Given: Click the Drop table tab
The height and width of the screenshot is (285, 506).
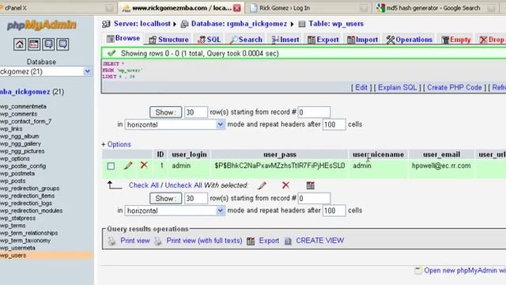Looking at the screenshot, I should coord(491,40).
